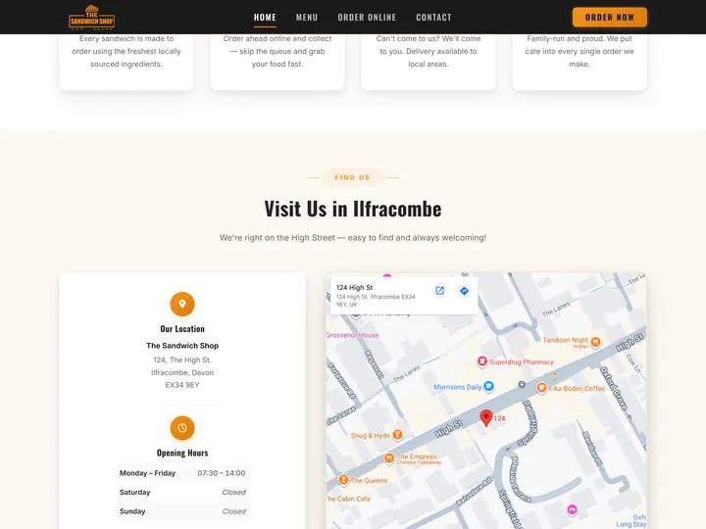
Task: Open the Menu nav item
Action: coord(307,17)
